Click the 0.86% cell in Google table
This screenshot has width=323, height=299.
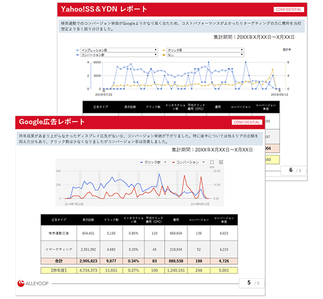point(134,233)
